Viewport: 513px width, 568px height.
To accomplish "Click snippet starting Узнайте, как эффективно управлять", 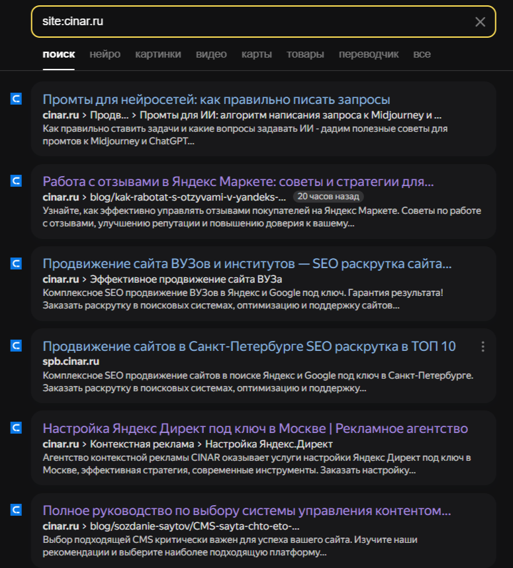I will tap(262, 217).
